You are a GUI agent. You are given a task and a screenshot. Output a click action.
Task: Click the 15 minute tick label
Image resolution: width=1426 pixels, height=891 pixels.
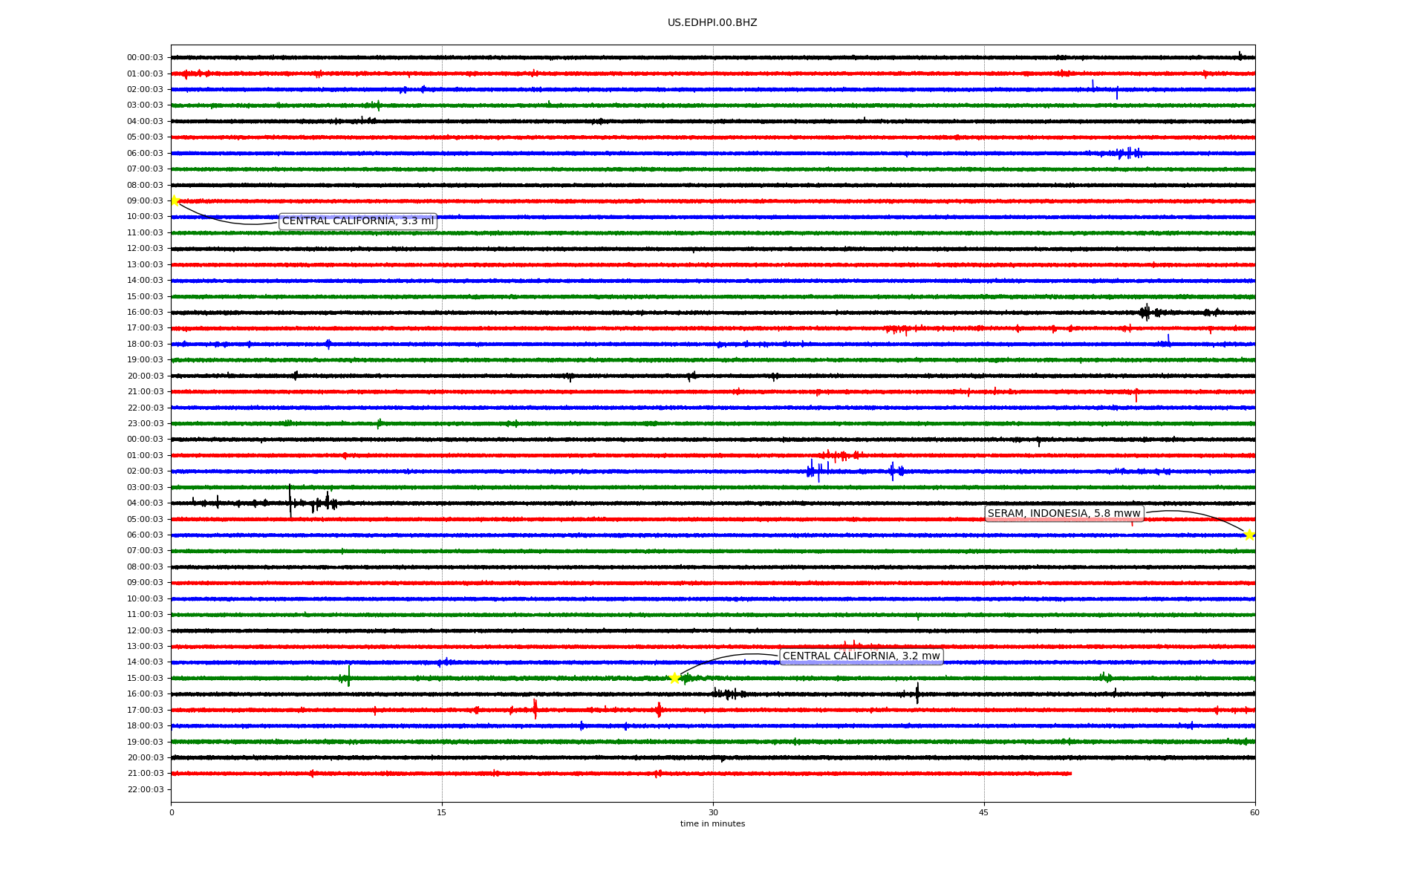[442, 812]
